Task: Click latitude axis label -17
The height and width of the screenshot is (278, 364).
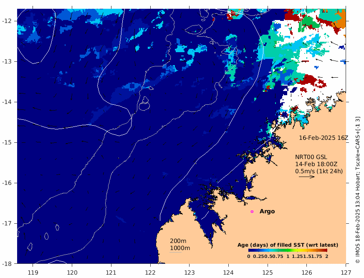Action: tap(6, 223)
